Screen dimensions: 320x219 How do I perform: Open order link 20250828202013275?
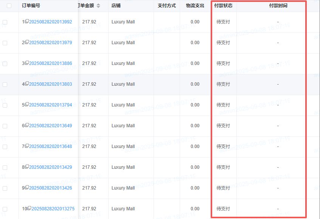pyautogui.click(x=53, y=209)
